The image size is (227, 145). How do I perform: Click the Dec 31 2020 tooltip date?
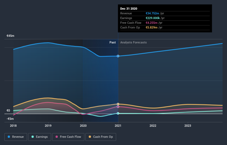pos(129,9)
